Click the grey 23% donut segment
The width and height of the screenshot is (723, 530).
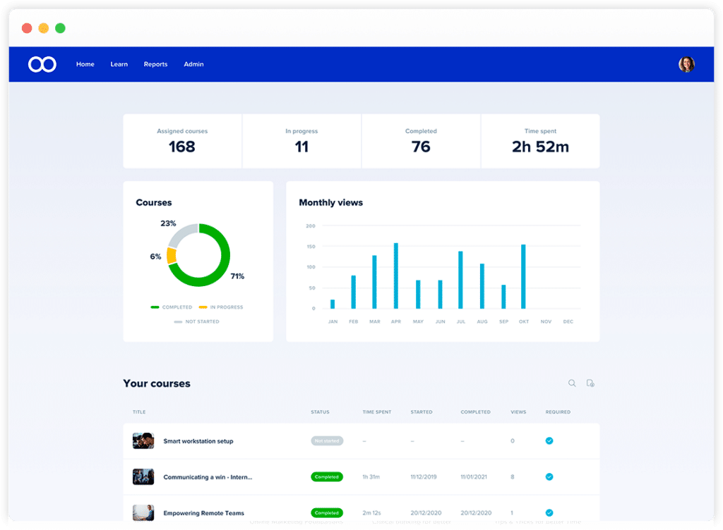(181, 235)
